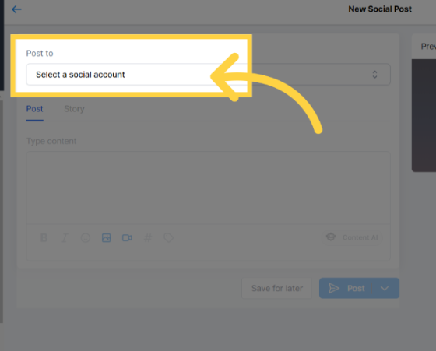Image resolution: width=436 pixels, height=351 pixels.
Task: Click the Post to label
Action: coord(40,54)
